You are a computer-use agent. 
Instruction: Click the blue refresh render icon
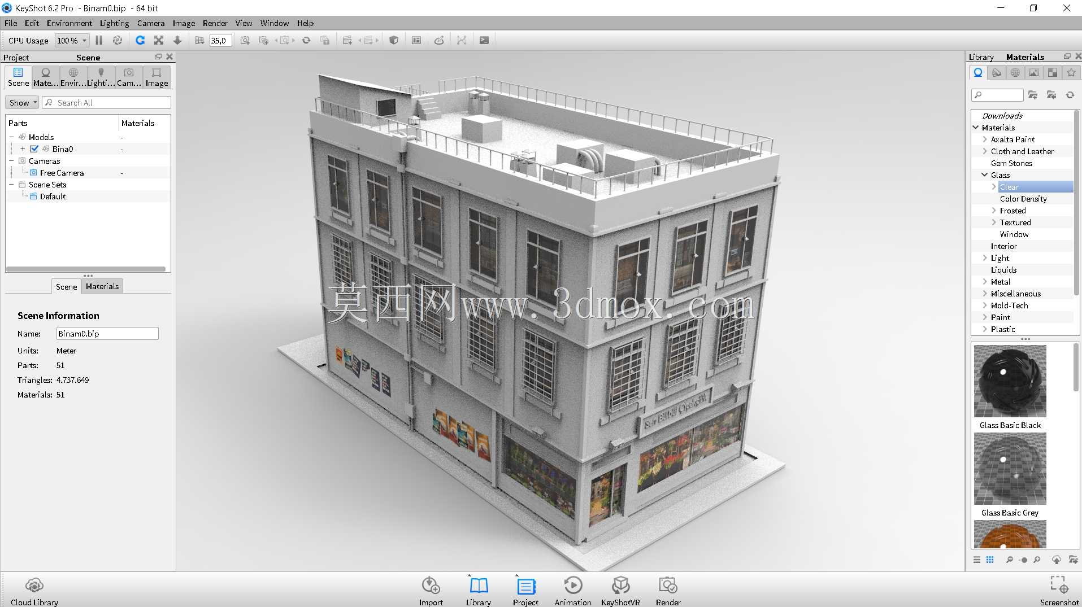point(140,40)
